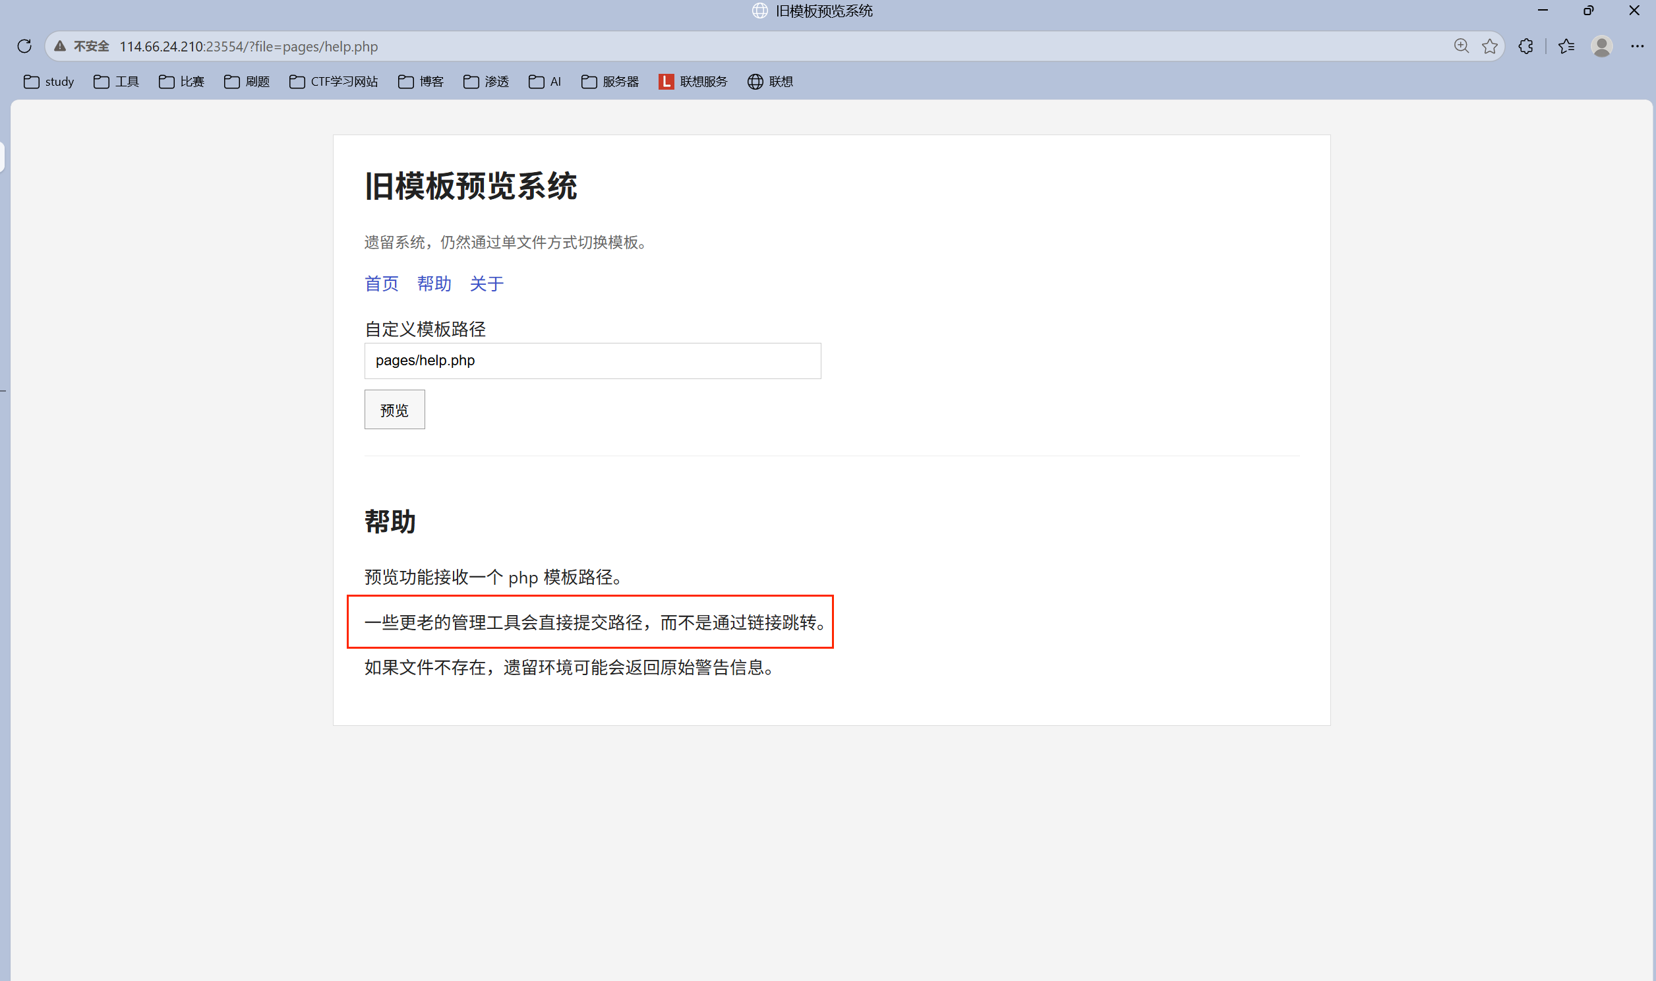Close the browser window
Viewport: 1656px width, 981px height.
point(1634,11)
